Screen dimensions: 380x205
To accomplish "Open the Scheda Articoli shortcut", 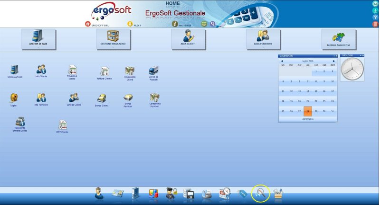I will 15,71.
